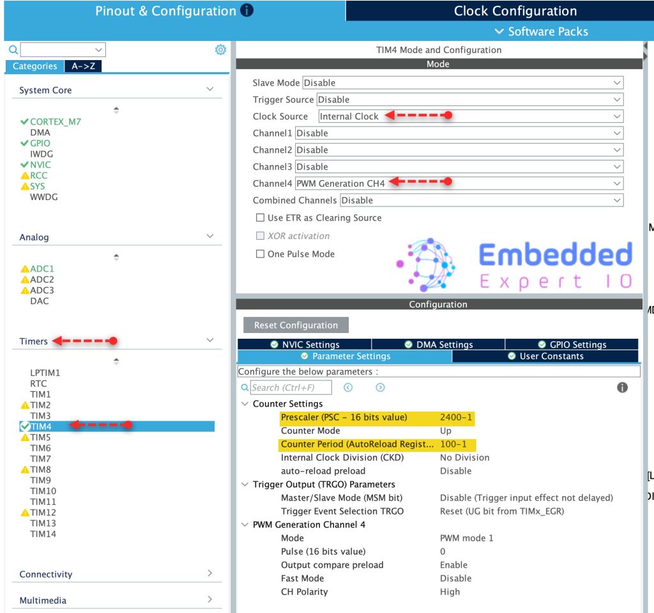Click the parameter info icon in the Configuration panel
Screen dimensions: 654x613
pyautogui.click(x=622, y=387)
